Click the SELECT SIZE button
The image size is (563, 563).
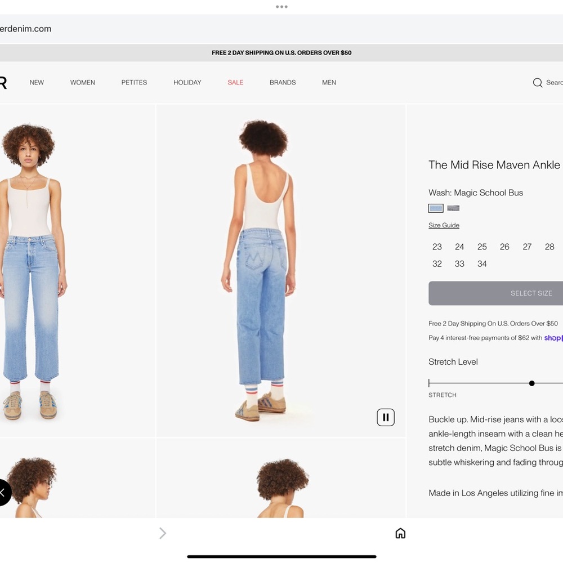[x=495, y=293]
